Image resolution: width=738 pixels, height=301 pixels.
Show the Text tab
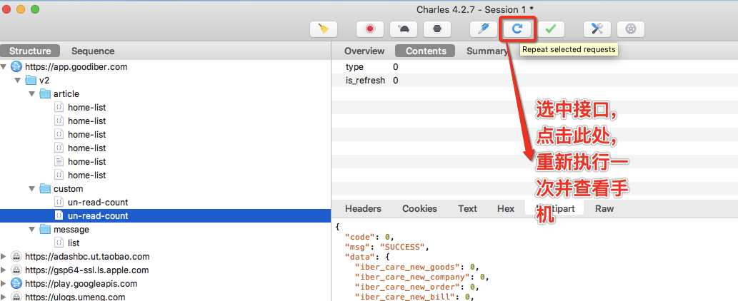[467, 208]
